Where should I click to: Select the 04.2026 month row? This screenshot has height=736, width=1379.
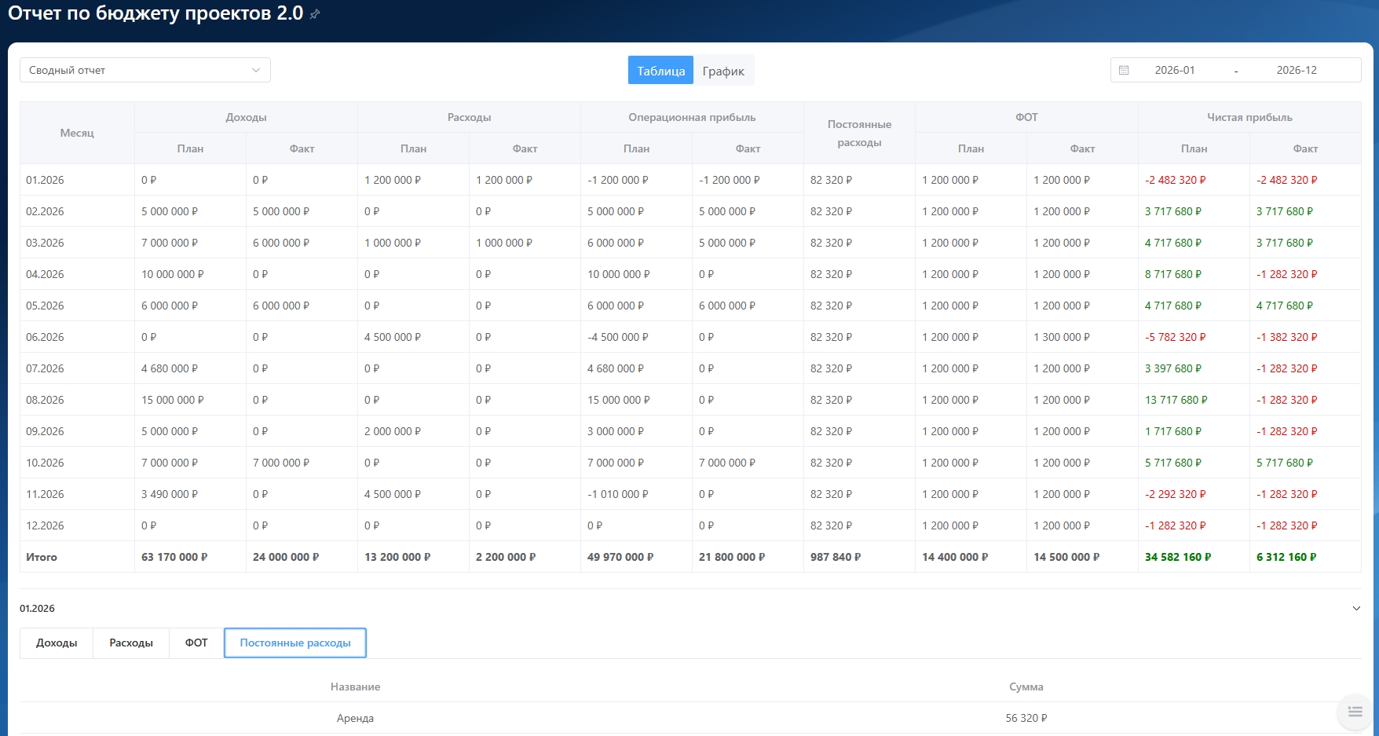click(46, 274)
